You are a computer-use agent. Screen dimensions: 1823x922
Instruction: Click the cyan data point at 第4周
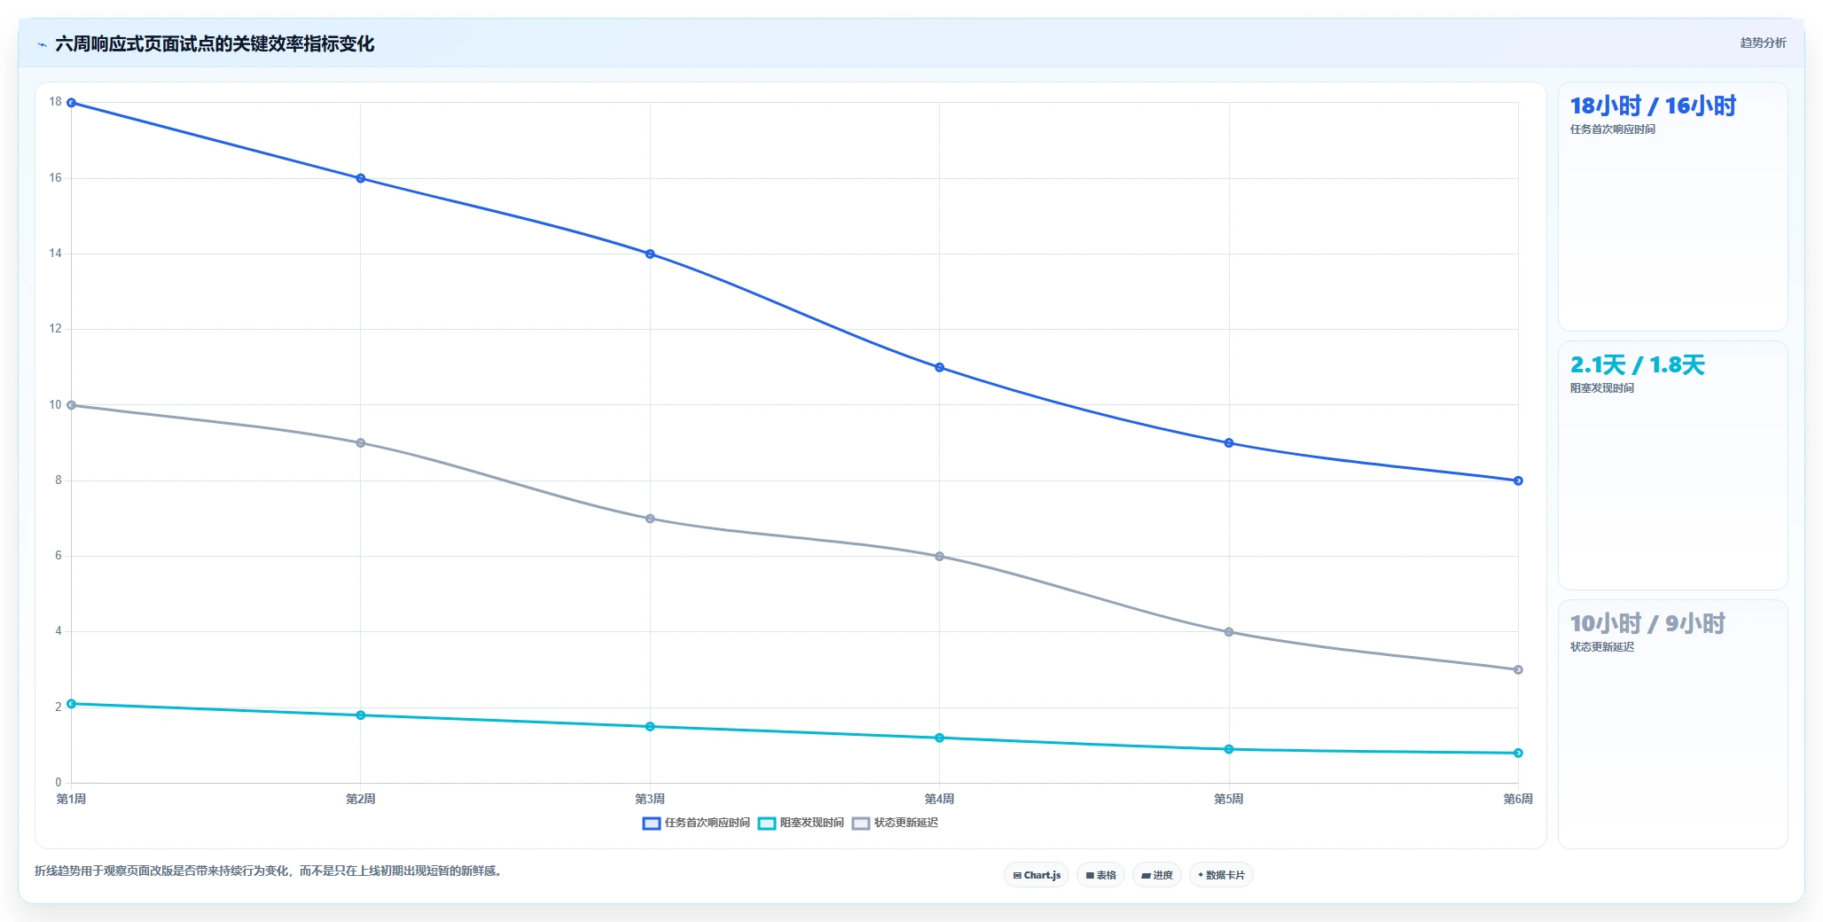[x=940, y=738]
